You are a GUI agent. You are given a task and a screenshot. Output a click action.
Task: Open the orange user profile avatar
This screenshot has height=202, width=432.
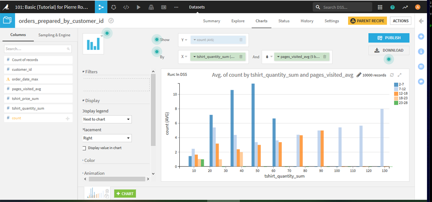[418, 8]
